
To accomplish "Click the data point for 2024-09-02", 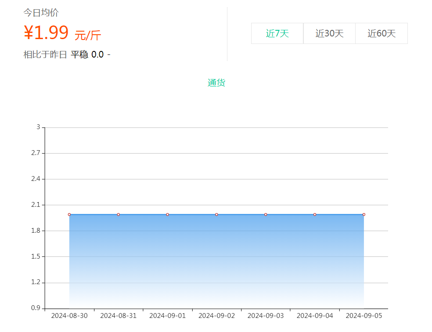I will (x=216, y=214).
